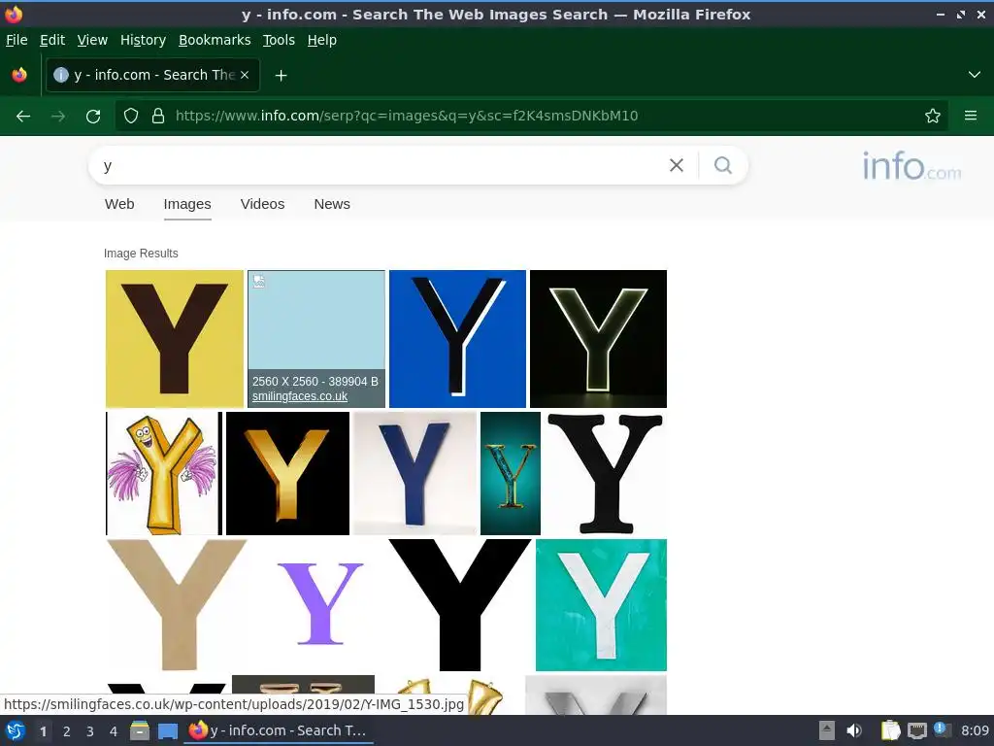Open brown Y on yellow thumbnail
Screen dimensions: 994x746
tap(175, 339)
